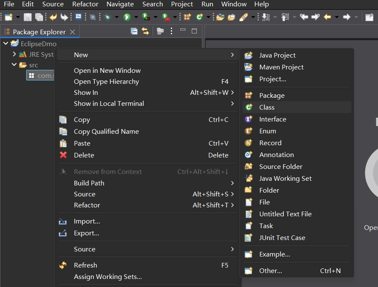Image resolution: width=378 pixels, height=287 pixels.
Task: Click the Forward navigation arrow
Action: tap(347, 17)
